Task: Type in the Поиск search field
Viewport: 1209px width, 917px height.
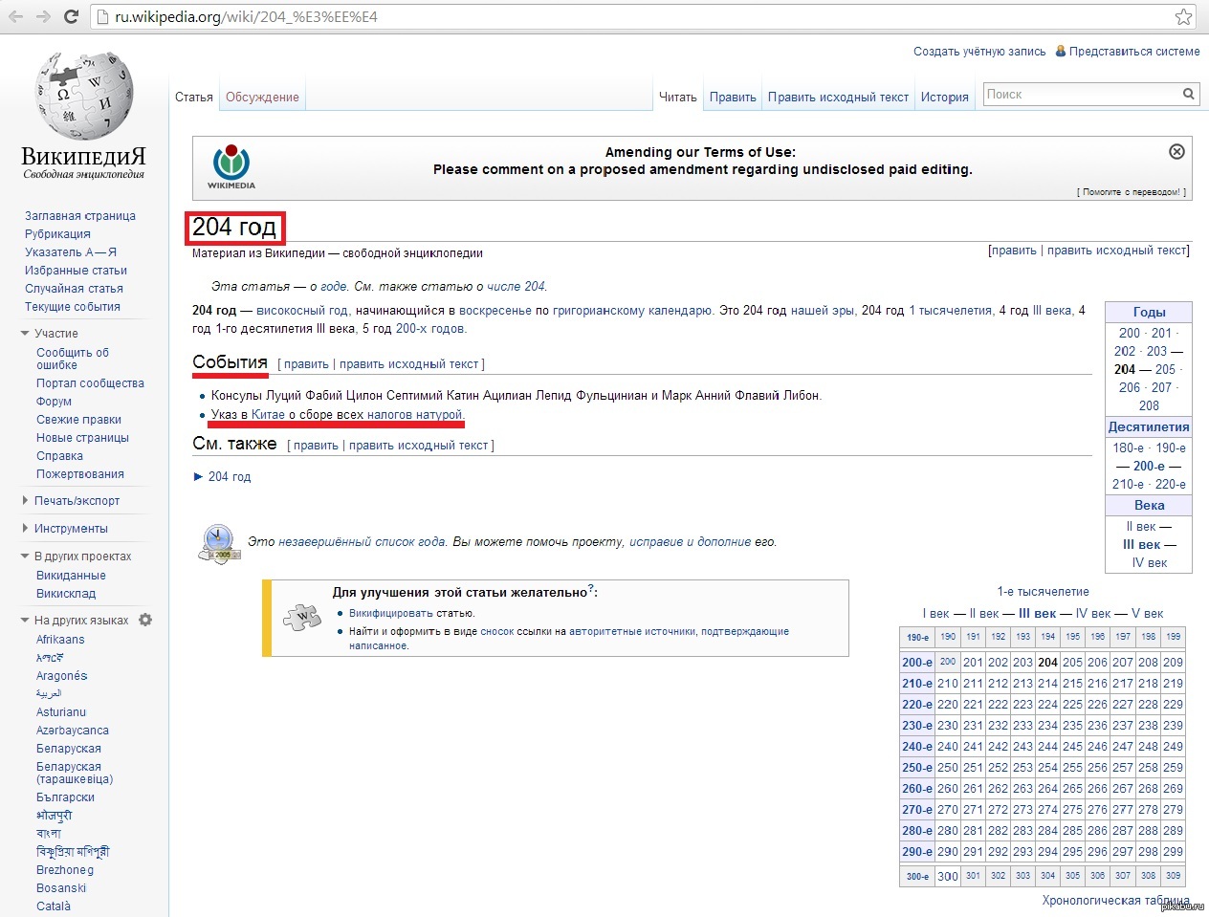Action: [x=1081, y=94]
